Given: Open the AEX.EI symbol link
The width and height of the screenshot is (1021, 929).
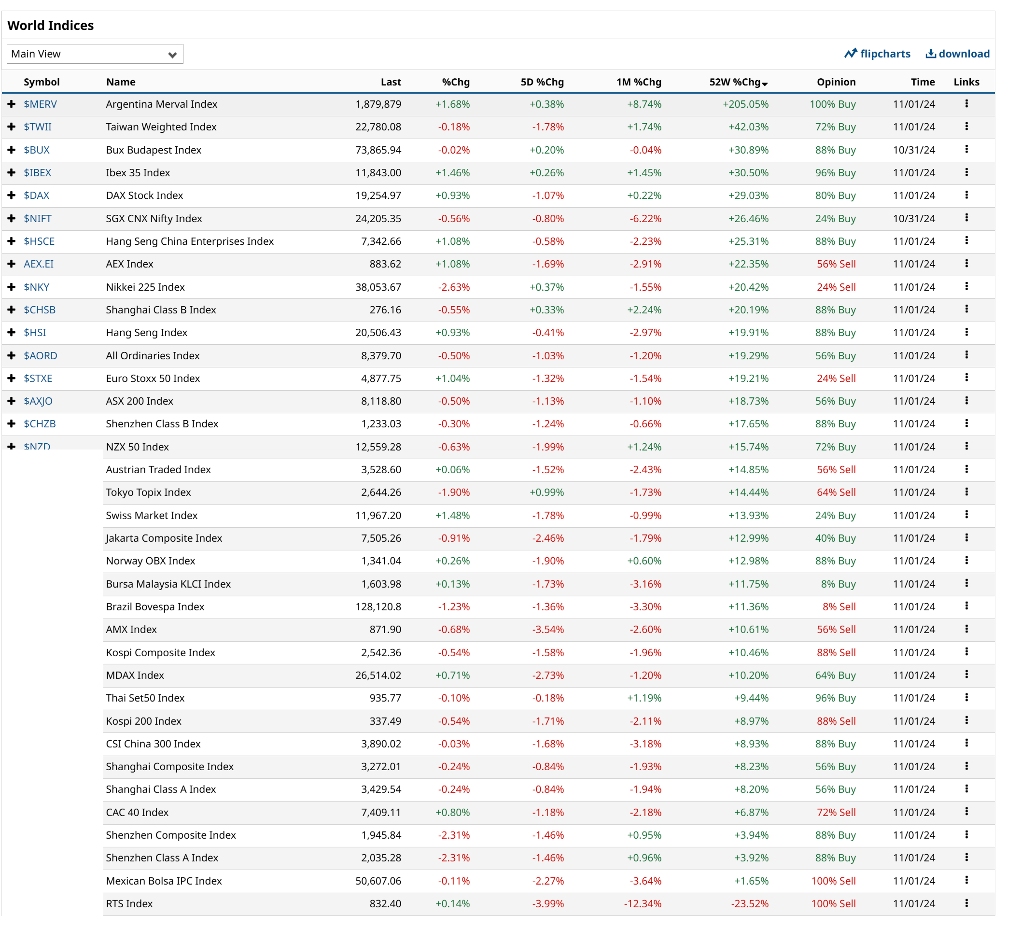Looking at the screenshot, I should click(x=39, y=264).
